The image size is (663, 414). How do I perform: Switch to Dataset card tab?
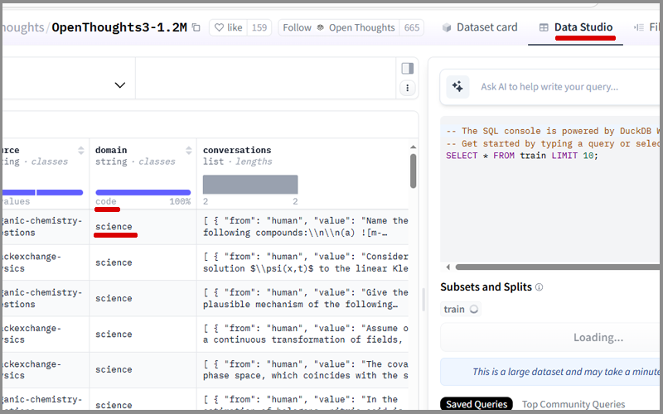point(480,27)
